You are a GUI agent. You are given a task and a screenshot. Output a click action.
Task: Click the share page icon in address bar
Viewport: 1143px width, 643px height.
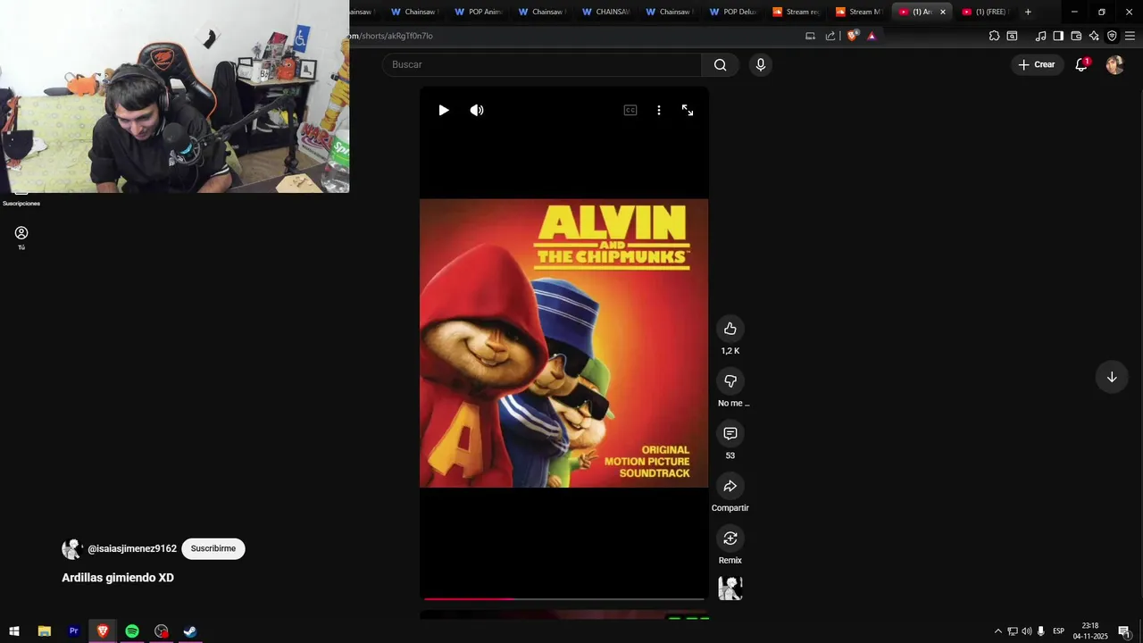pos(830,36)
